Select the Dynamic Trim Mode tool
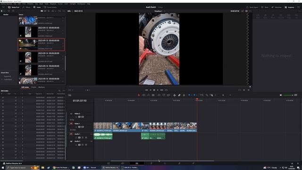Screen dimensions: 302x170 (x=148, y=95)
